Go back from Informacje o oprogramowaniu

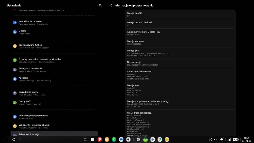click(111, 5)
